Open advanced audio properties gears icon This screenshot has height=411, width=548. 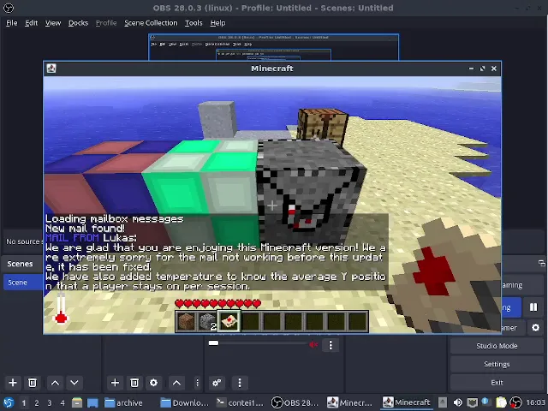[217, 383]
